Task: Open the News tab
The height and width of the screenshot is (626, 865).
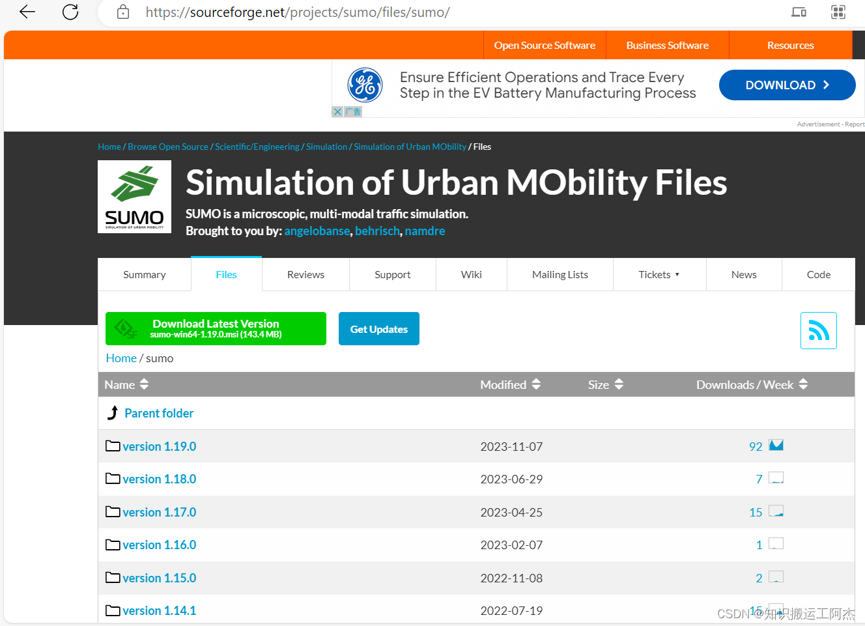Action: [744, 275]
